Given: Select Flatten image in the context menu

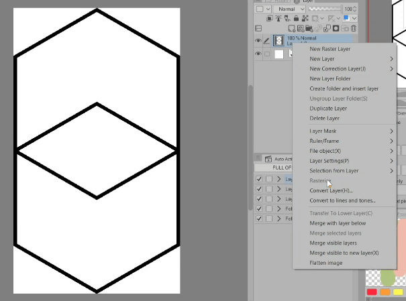Looking at the screenshot, I should pos(326,263).
